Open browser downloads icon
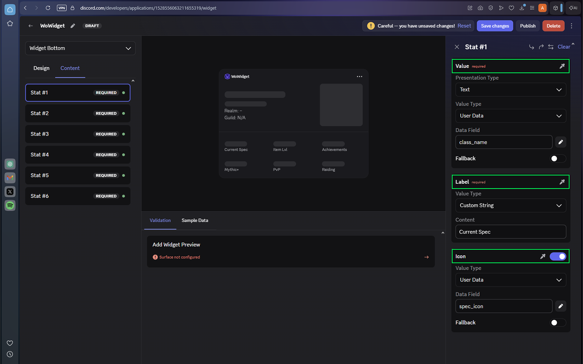583x364 pixels. click(522, 8)
